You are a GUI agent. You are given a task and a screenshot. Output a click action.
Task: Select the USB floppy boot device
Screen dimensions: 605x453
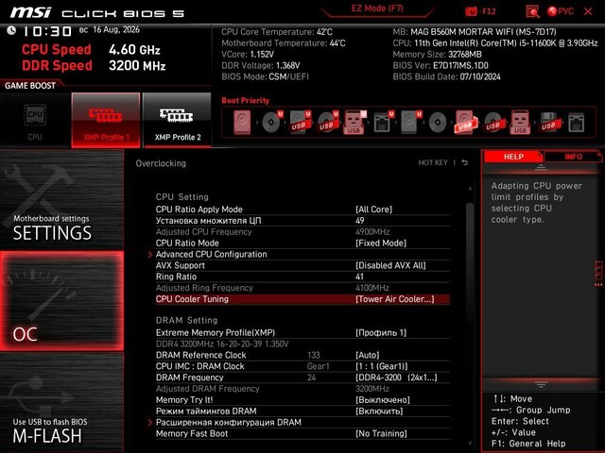click(548, 123)
